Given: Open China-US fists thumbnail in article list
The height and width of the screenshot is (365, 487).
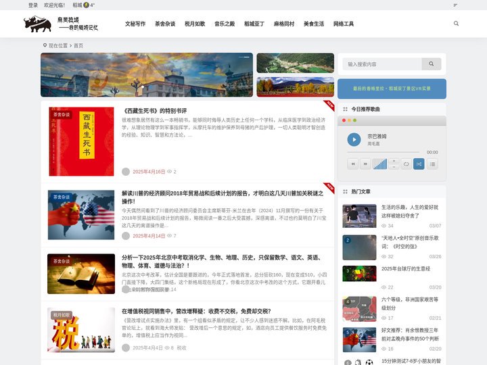Looking at the screenshot, I should coord(81,215).
